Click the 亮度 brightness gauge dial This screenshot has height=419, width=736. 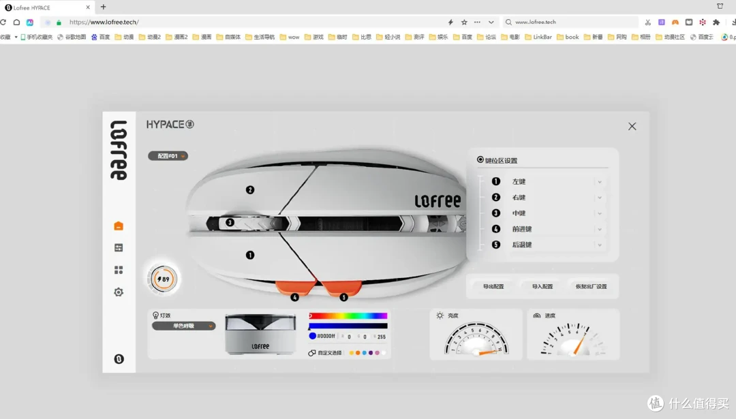click(476, 339)
